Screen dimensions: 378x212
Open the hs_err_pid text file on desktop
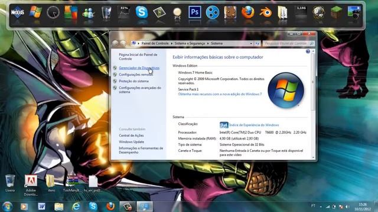pyautogui.click(x=93, y=183)
